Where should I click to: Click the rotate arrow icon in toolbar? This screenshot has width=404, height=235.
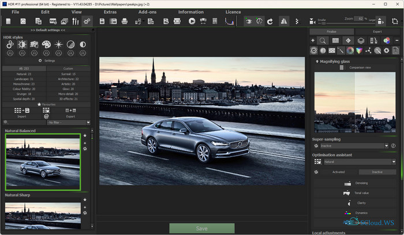(270, 21)
